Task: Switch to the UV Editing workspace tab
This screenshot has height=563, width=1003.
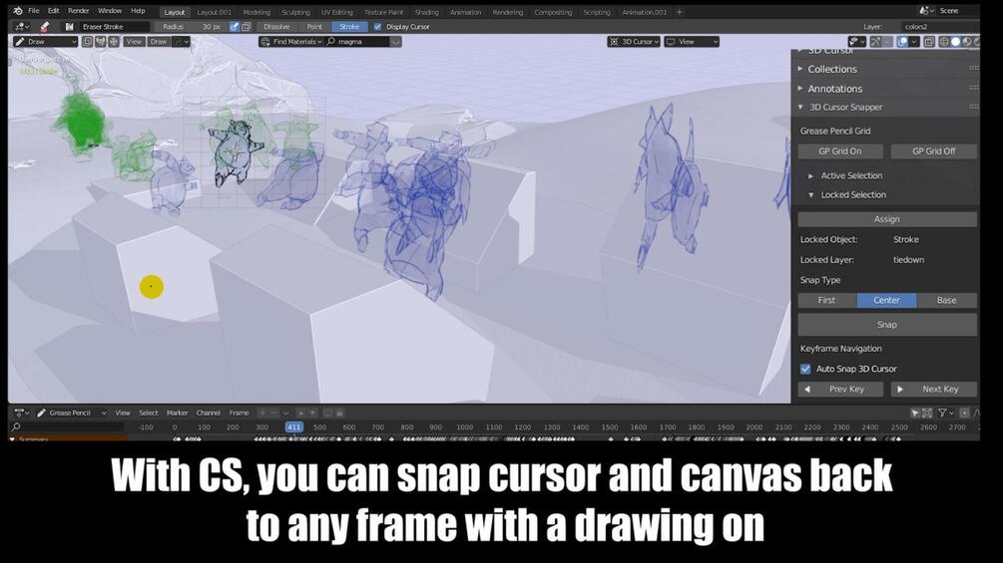Action: (x=337, y=12)
